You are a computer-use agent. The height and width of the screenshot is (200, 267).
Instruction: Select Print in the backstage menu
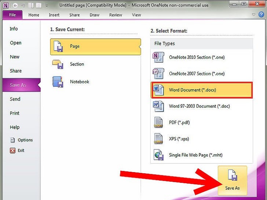click(x=15, y=113)
